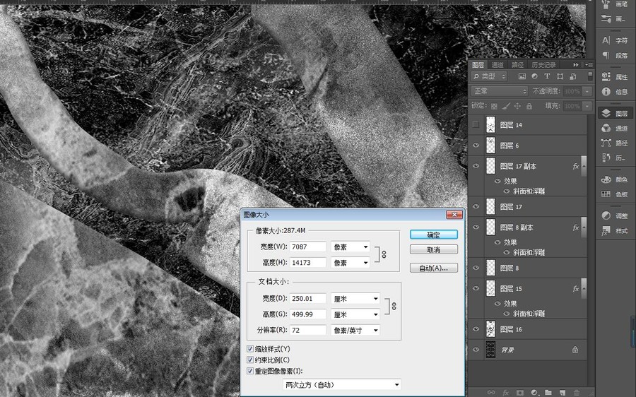The height and width of the screenshot is (397, 636).
Task: Switch to the 历史记录 tab
Action: click(543, 65)
